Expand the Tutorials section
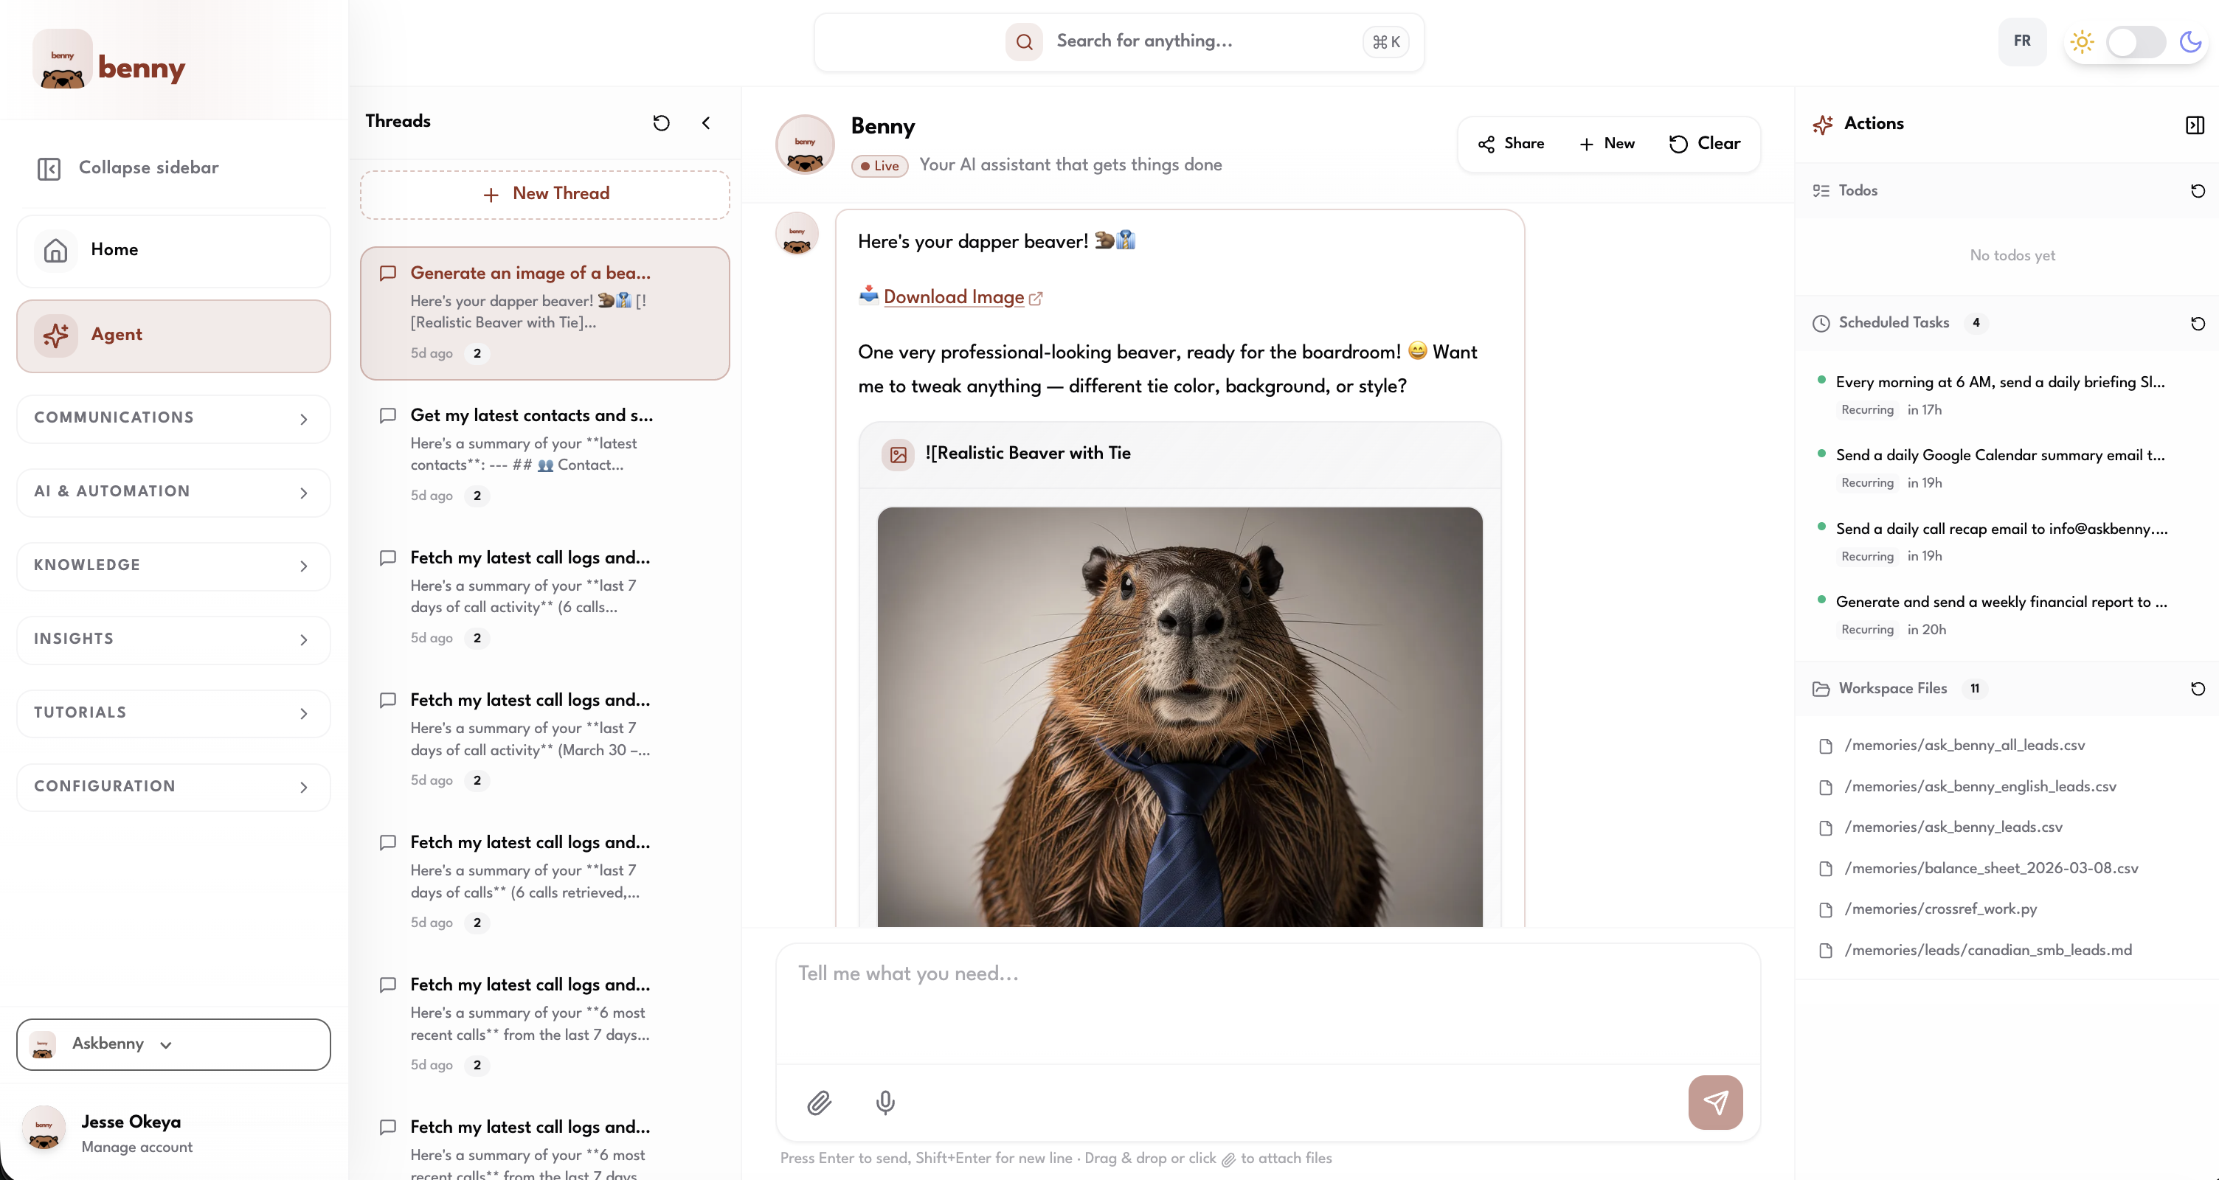This screenshot has width=2219, height=1180. (x=173, y=713)
